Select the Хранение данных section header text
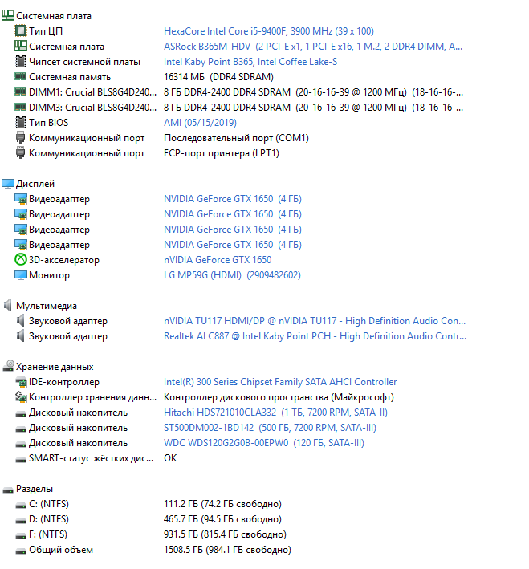The image size is (529, 569). (x=55, y=367)
